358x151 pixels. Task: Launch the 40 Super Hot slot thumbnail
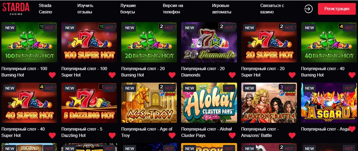[29, 103]
